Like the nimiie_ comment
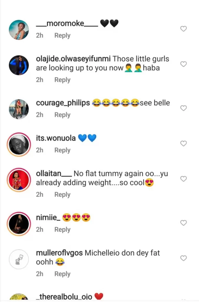Screen dimensions: 199x302 (x=183, y=223)
